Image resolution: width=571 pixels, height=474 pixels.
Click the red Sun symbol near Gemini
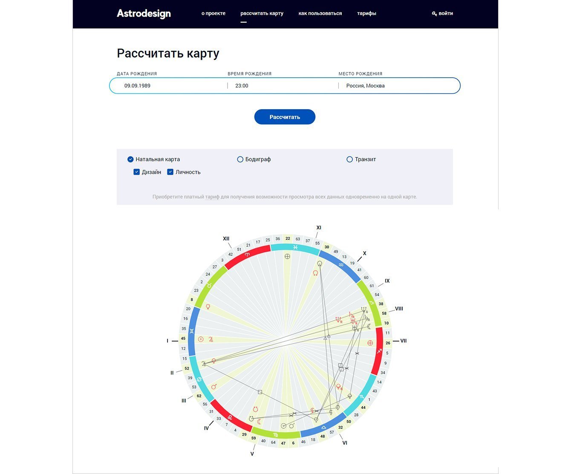pos(201,339)
